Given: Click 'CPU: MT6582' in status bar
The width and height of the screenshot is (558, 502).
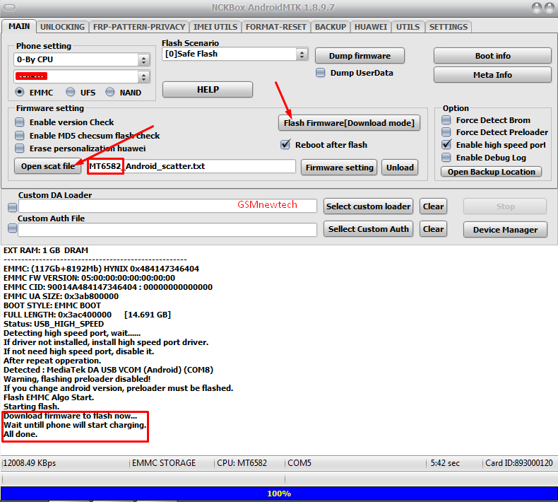Looking at the screenshot, I should [x=242, y=463].
